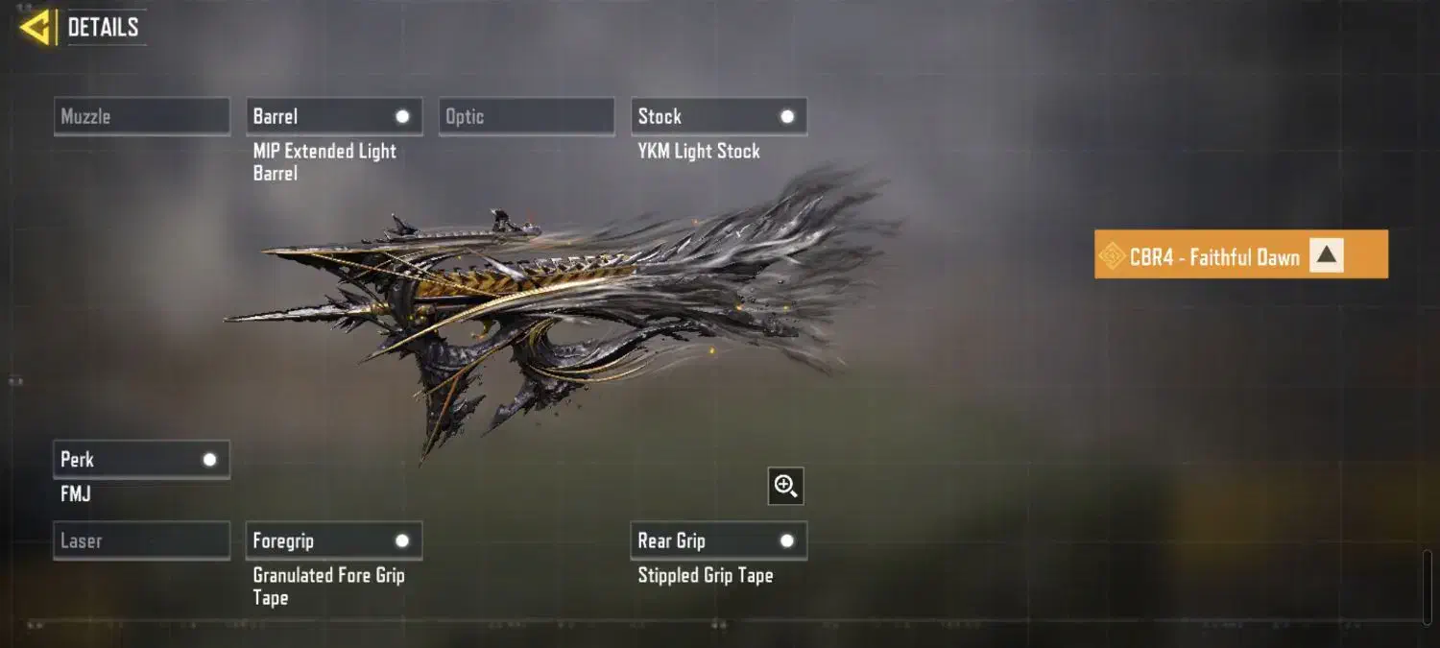This screenshot has width=1440, height=648.
Task: Click the magnifier zoom icon
Action: coord(785,487)
